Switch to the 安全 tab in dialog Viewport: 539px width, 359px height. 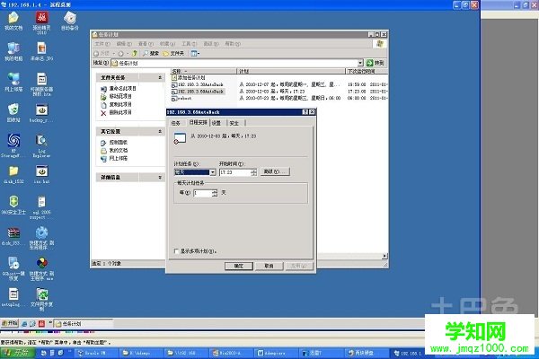point(234,123)
